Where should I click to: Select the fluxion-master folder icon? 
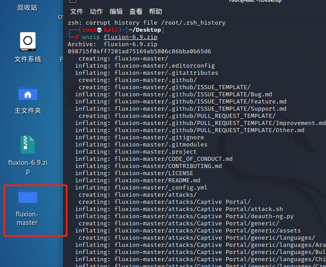point(28,196)
